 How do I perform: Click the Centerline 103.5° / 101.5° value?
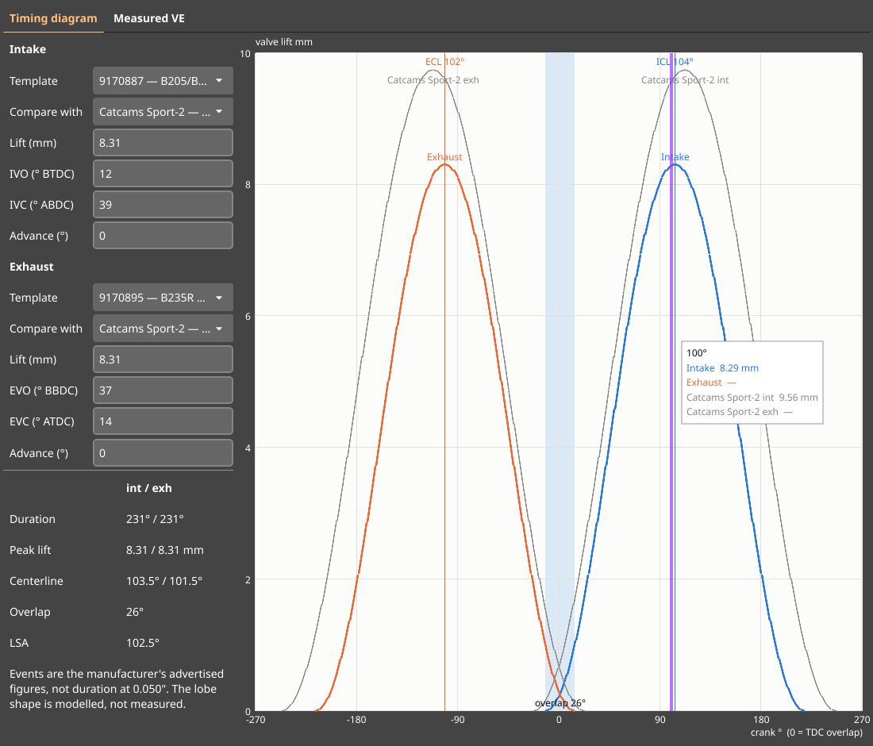164,581
